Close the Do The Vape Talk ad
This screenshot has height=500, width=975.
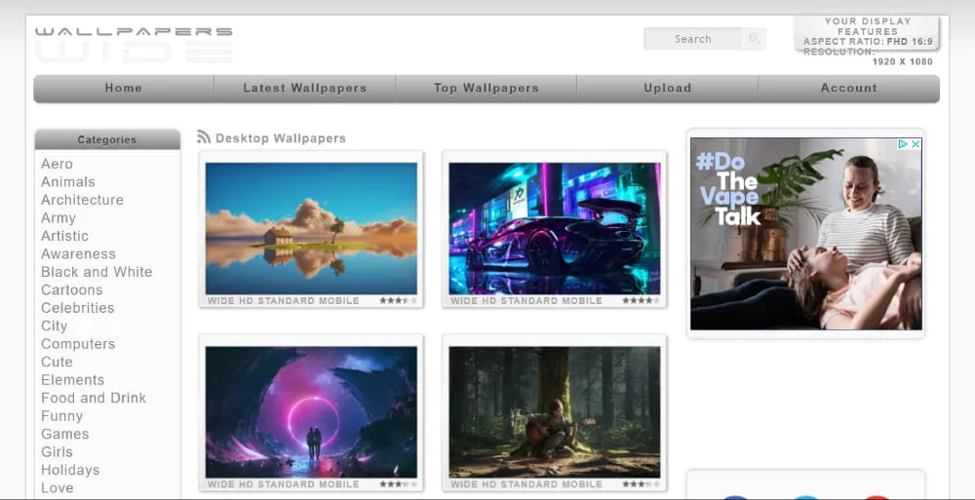pos(916,143)
